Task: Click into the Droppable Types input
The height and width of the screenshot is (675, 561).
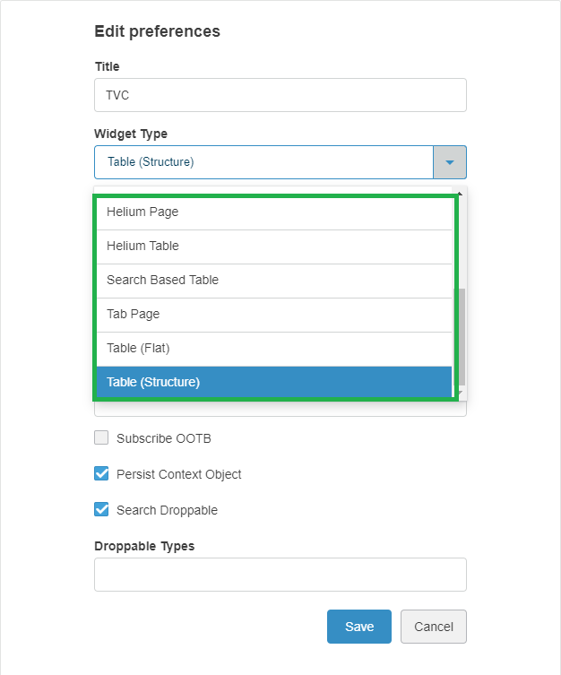Action: point(280,575)
